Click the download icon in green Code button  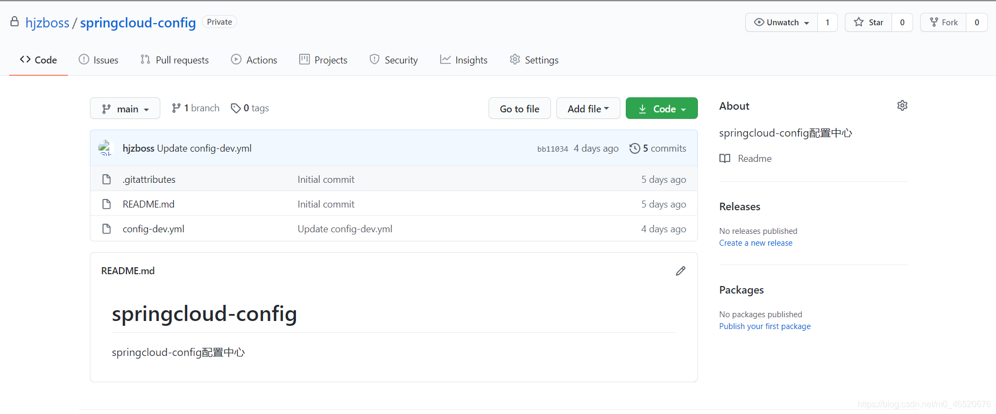642,109
